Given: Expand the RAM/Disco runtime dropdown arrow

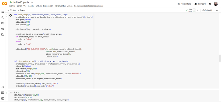Looking at the screenshot, I should pos(198,10).
